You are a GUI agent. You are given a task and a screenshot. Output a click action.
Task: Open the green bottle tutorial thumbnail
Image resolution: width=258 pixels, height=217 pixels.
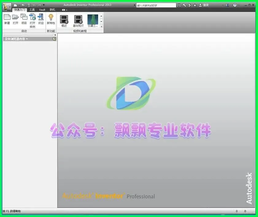click(93, 21)
